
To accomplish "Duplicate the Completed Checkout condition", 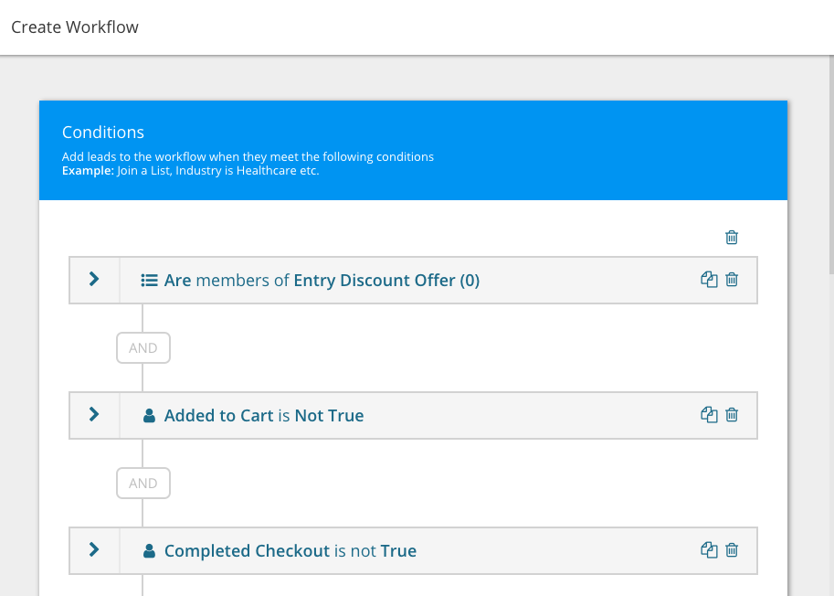I will pyautogui.click(x=709, y=549).
